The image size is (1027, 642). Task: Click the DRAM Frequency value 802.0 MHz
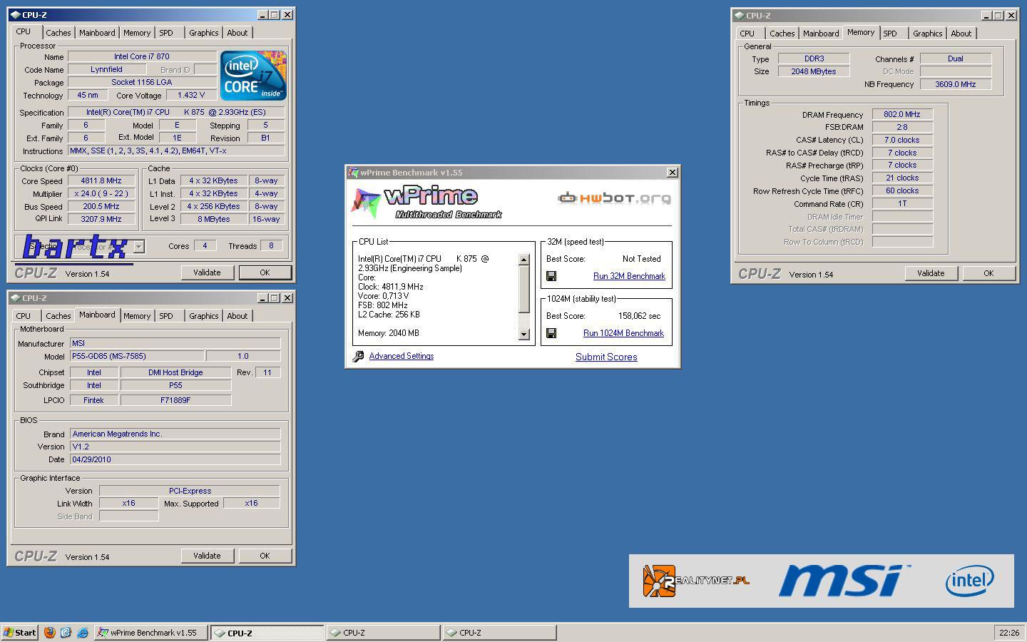click(902, 115)
